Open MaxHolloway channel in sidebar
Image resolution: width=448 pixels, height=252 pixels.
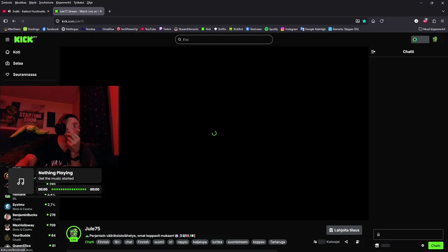(29, 227)
